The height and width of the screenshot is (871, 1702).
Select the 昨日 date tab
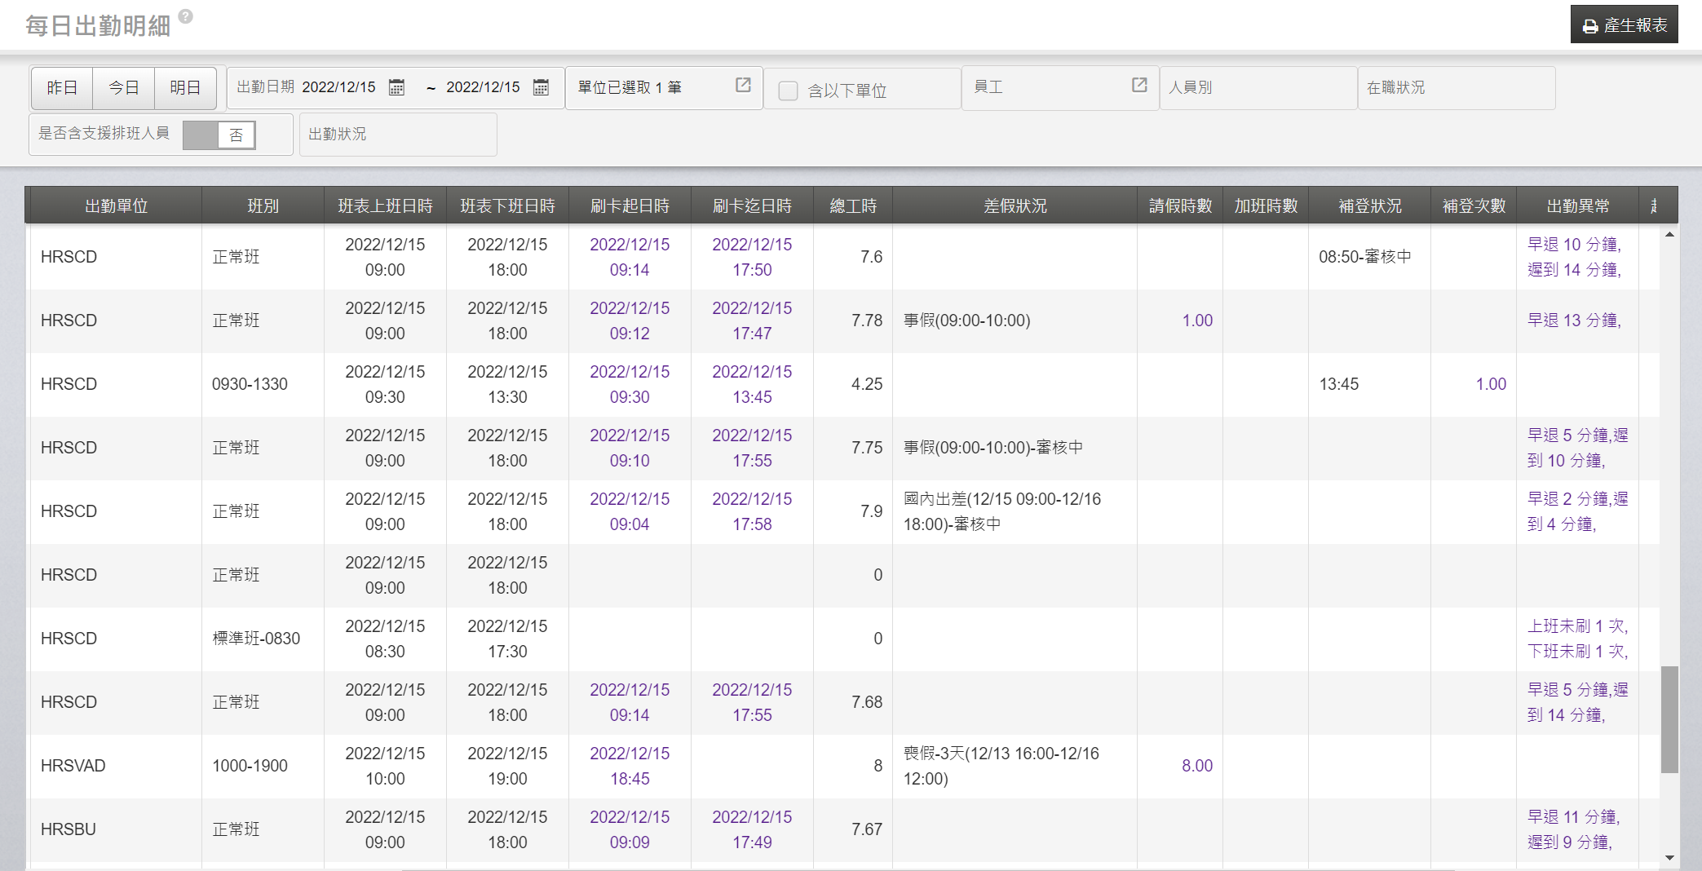pos(62,87)
